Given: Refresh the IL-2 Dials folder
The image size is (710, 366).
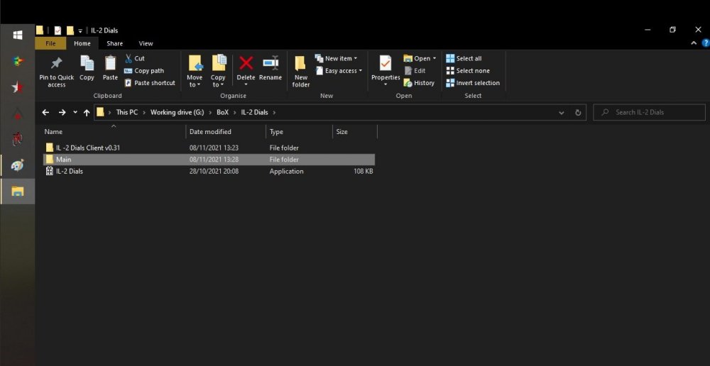Looking at the screenshot, I should (578, 113).
